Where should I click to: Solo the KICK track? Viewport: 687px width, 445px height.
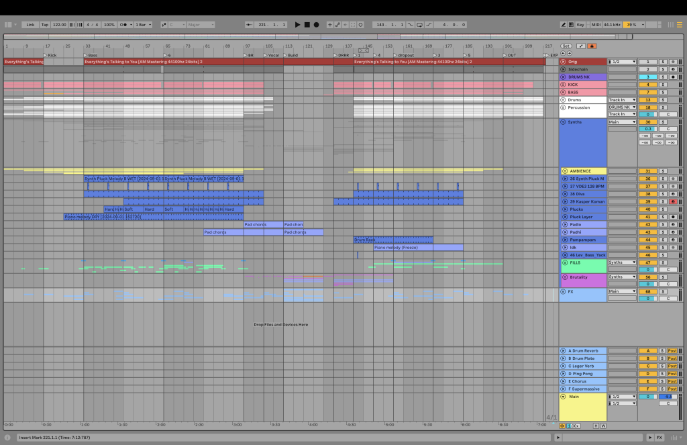(662, 85)
